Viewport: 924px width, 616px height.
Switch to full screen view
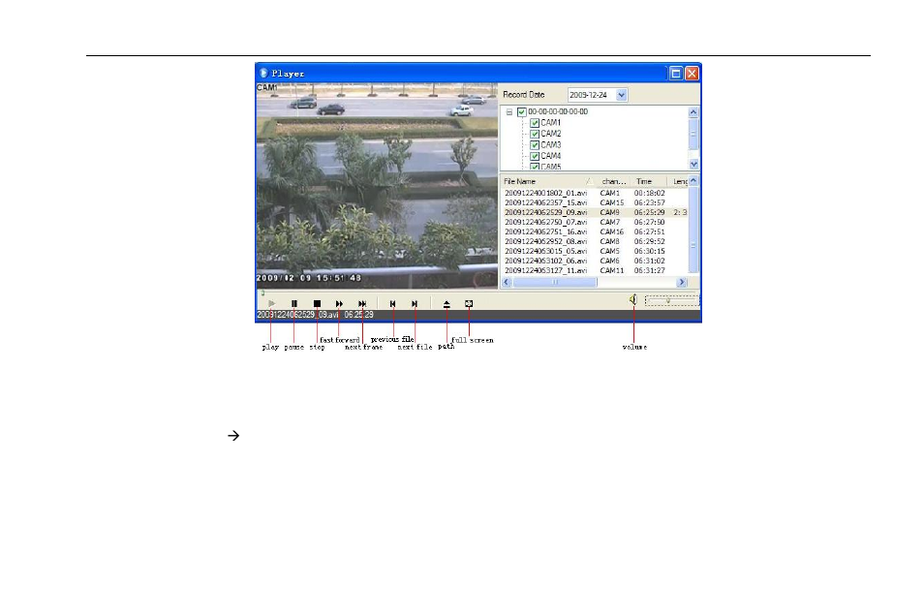[469, 303]
